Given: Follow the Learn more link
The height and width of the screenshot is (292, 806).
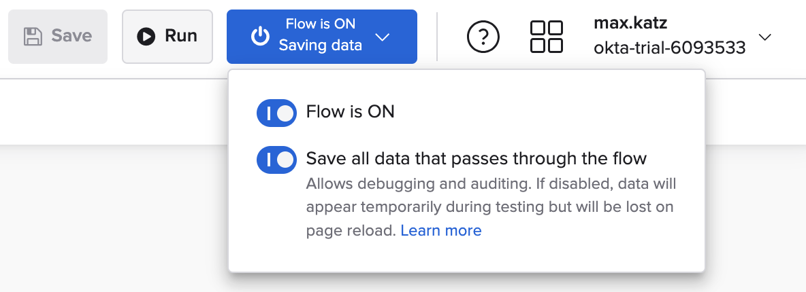Looking at the screenshot, I should (440, 231).
